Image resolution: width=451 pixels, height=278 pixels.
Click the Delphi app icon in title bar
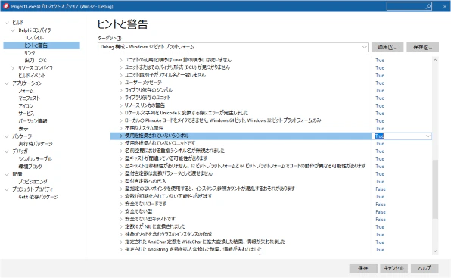(x=6, y=6)
